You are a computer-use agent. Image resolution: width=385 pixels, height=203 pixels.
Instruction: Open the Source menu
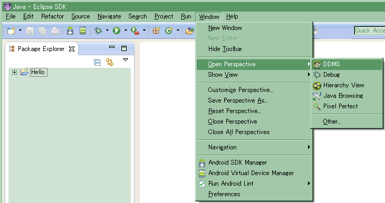(81, 16)
